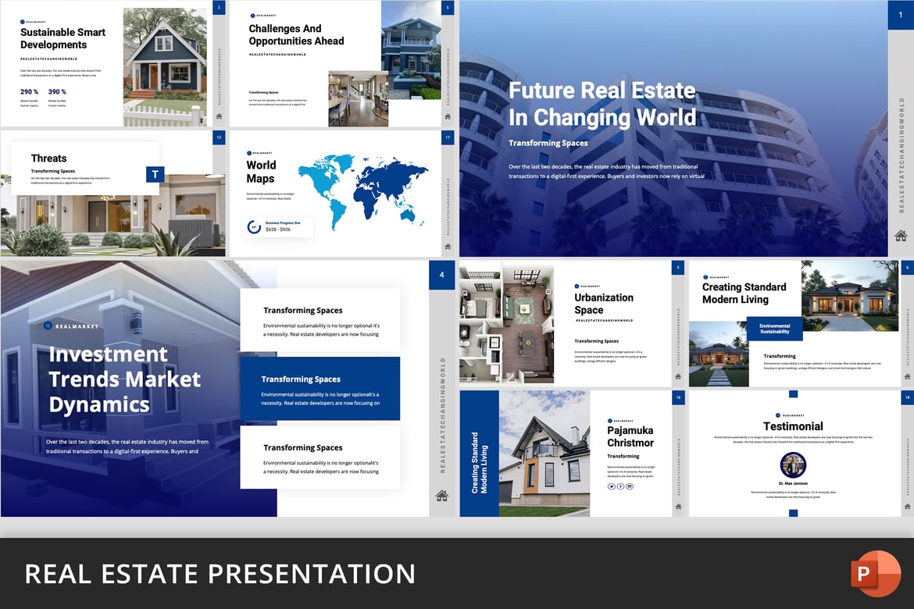Click page number badge 5 on the Challenges slide
This screenshot has width=914, height=609.
(x=448, y=8)
